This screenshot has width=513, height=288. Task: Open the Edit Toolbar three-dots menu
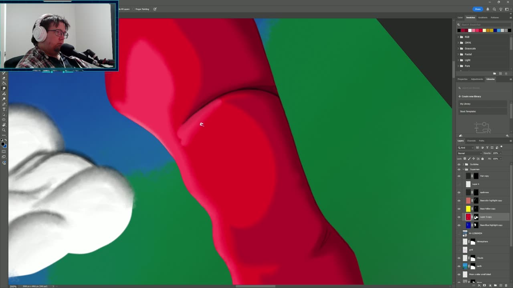click(x=4, y=135)
